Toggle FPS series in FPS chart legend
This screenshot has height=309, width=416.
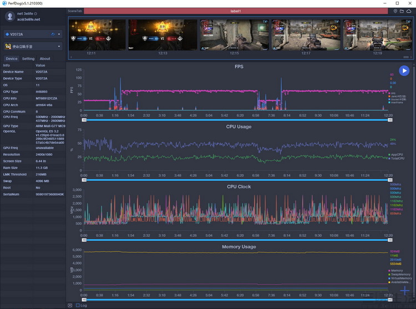[x=392, y=93]
